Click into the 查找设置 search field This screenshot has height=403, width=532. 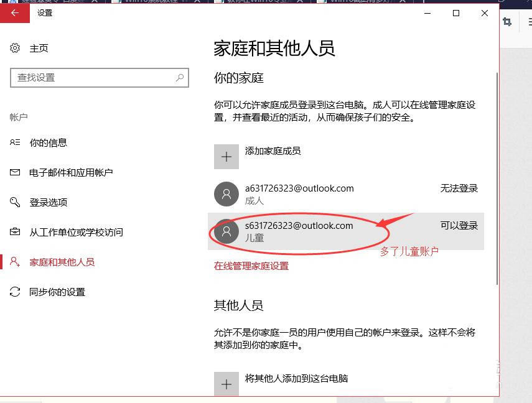click(93, 78)
